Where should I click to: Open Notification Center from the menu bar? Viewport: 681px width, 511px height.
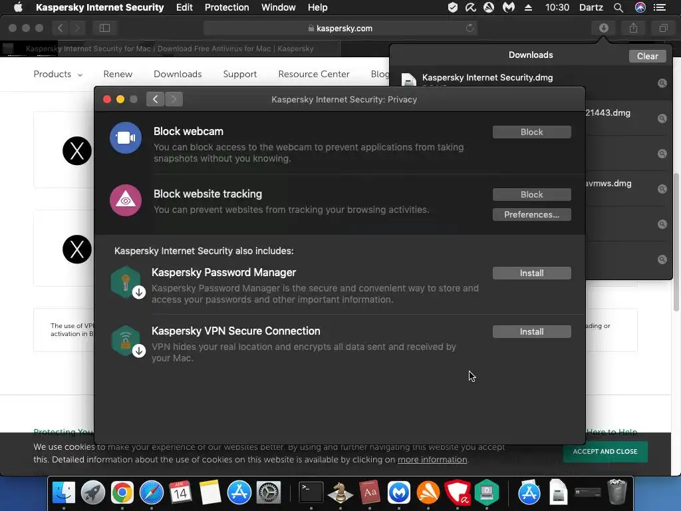click(660, 7)
